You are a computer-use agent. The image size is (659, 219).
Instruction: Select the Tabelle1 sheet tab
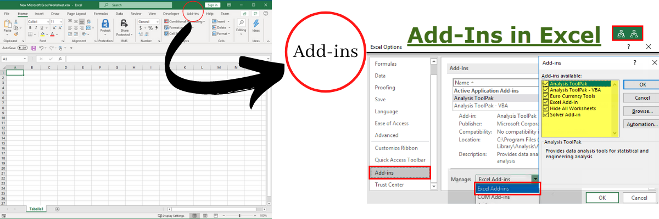coord(36,209)
